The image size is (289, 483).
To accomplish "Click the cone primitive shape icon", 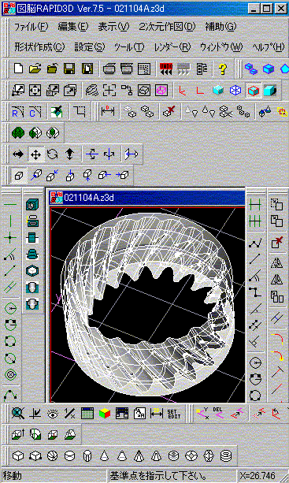I will coord(105,455).
